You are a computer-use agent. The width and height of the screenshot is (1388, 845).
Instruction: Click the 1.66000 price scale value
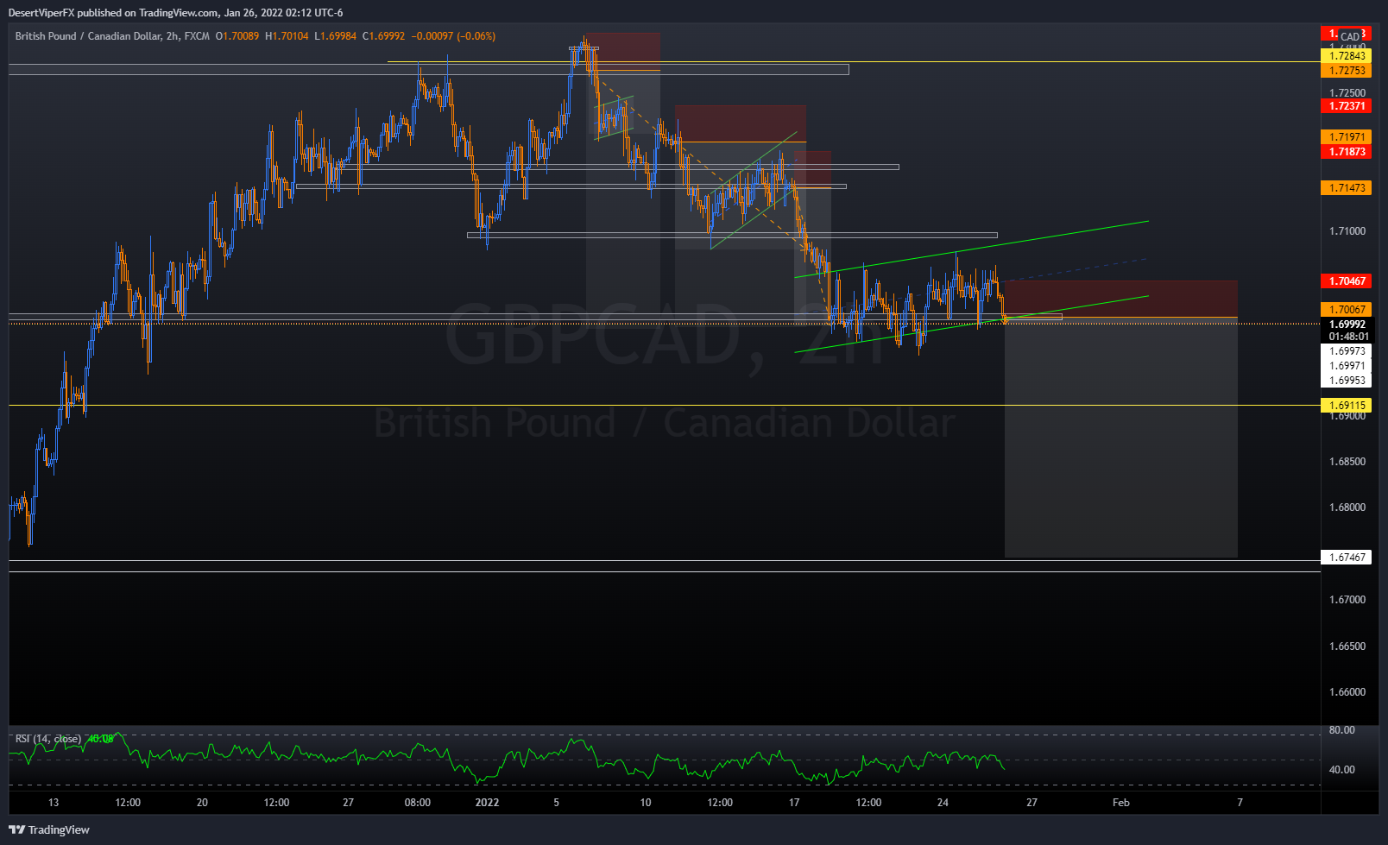click(x=1347, y=692)
